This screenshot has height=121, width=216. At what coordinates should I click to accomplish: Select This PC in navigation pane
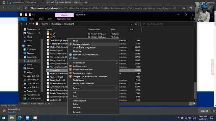(28, 46)
